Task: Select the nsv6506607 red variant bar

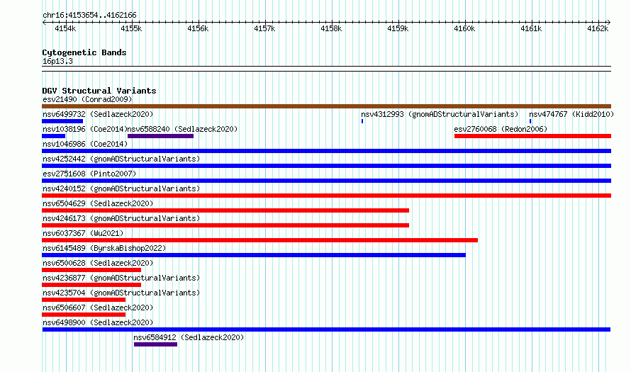Action: click(x=84, y=315)
